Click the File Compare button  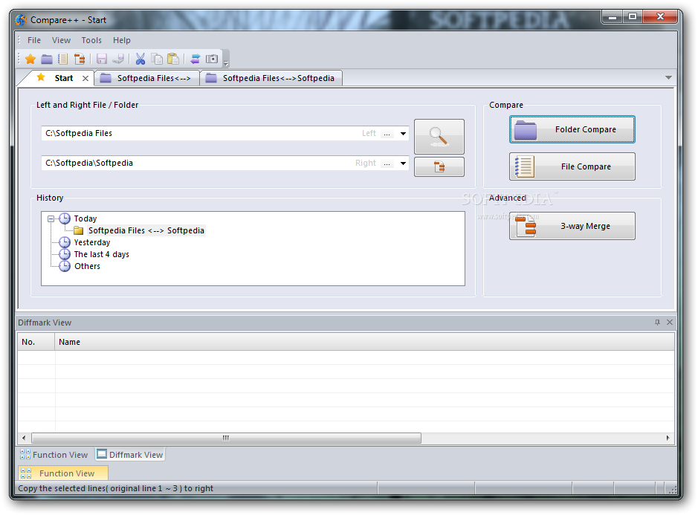point(572,166)
